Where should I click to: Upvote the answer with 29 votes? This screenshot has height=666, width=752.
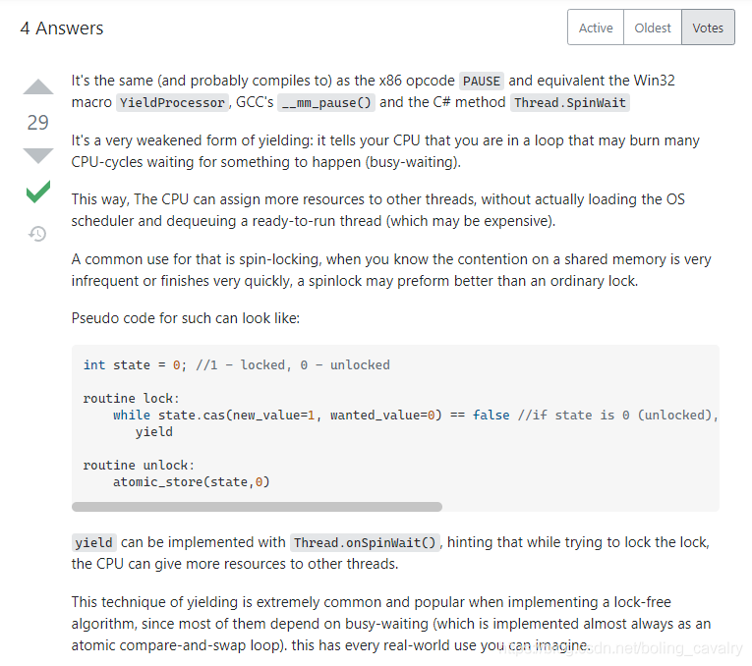click(38, 86)
